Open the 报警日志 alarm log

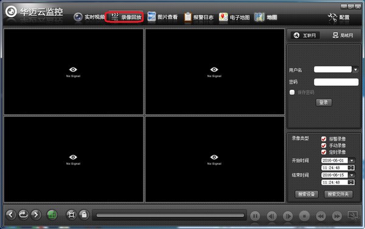point(199,17)
